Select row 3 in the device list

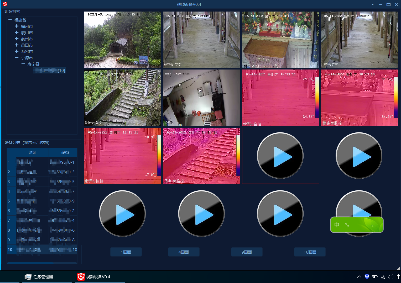tap(42, 181)
